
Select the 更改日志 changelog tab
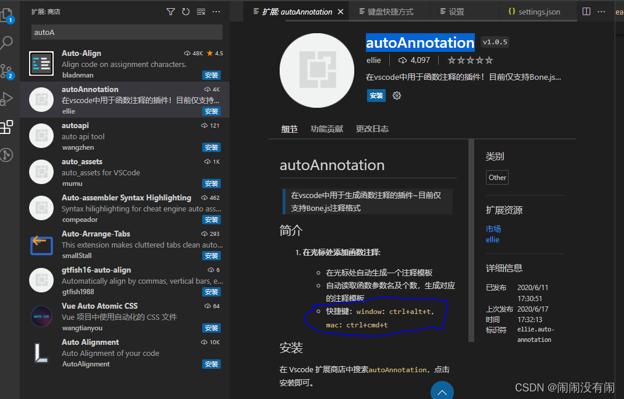372,129
